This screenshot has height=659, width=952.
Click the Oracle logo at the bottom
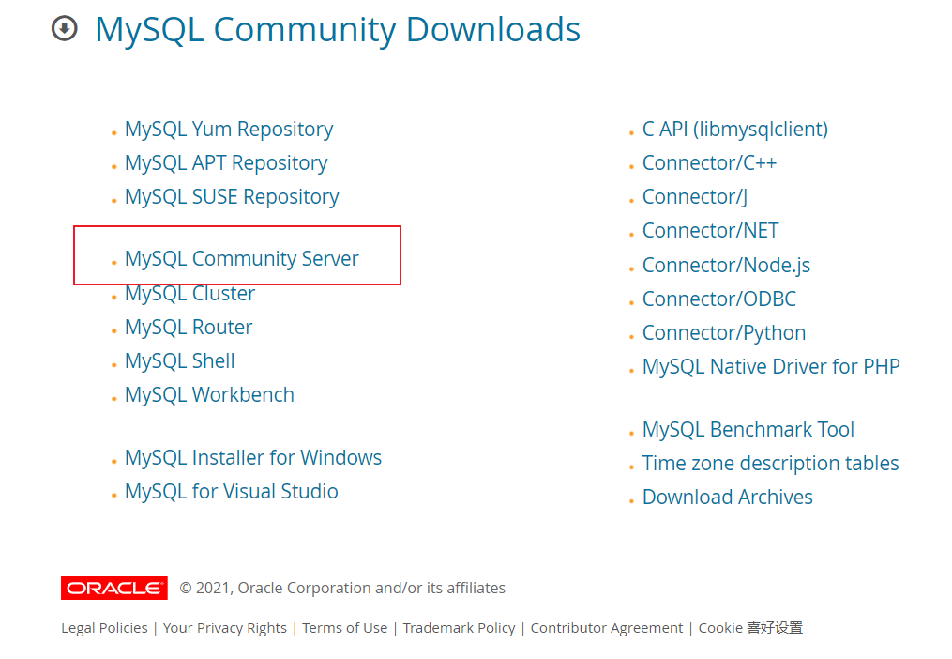113,588
